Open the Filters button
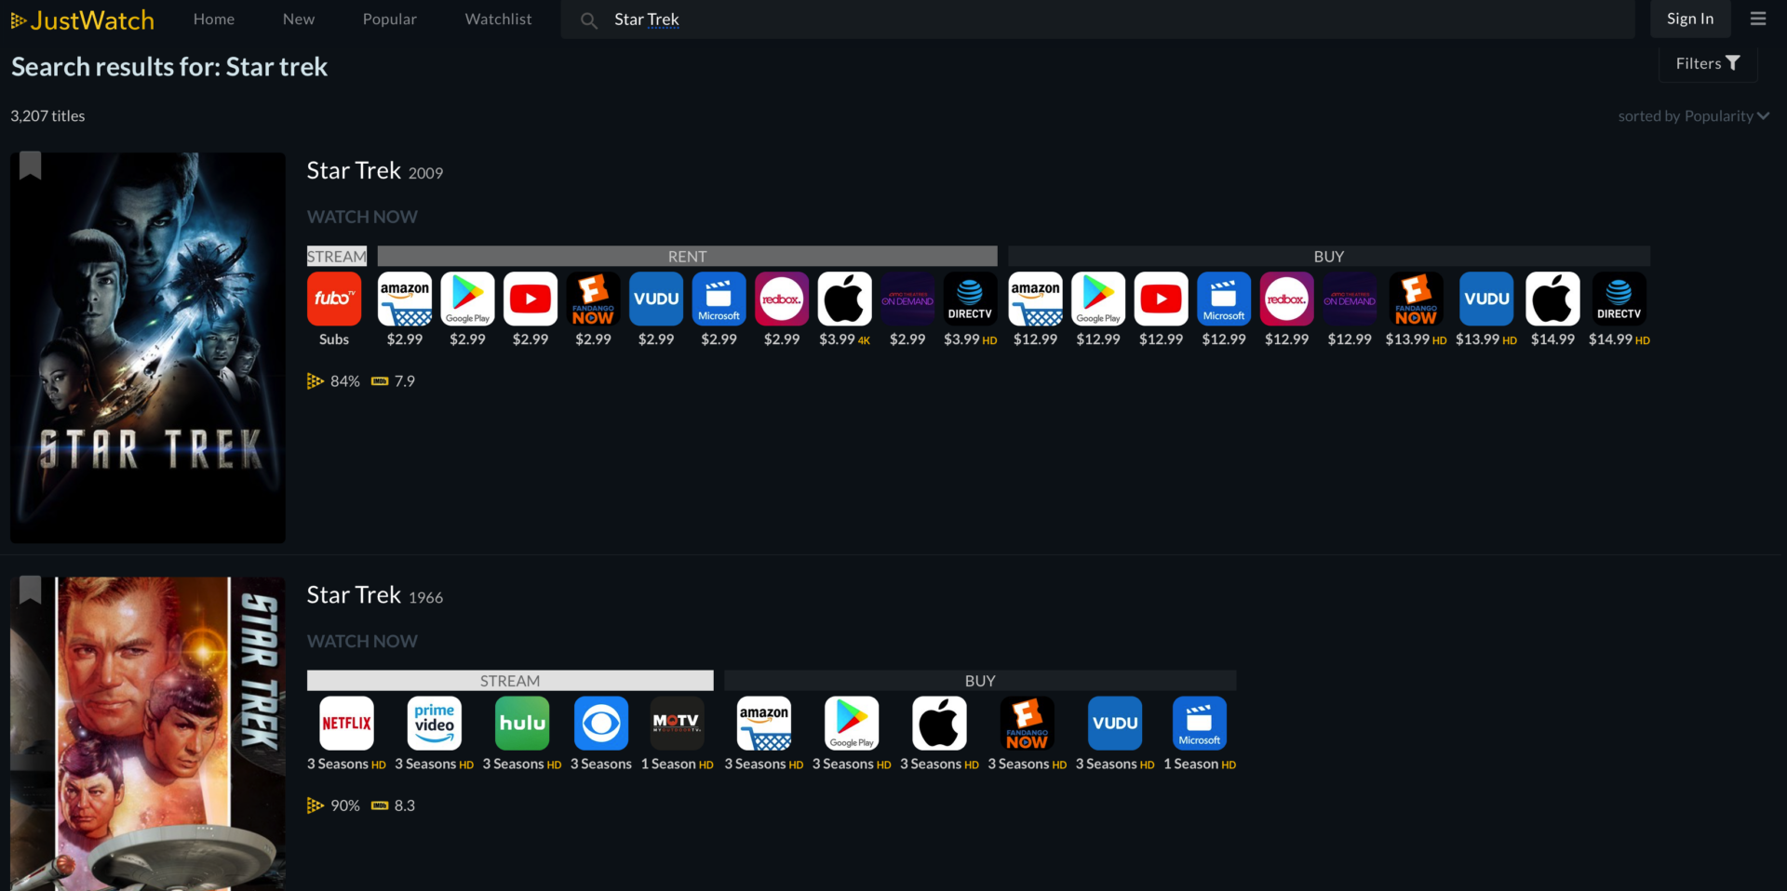 (1708, 63)
